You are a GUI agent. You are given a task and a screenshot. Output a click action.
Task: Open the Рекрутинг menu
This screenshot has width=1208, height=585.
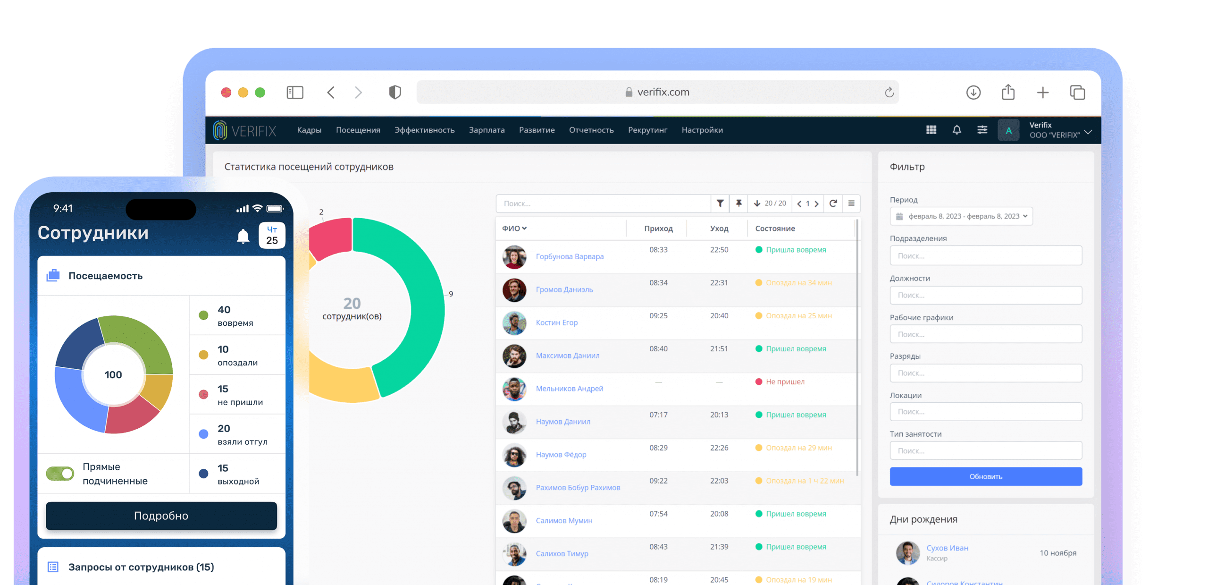coord(647,130)
